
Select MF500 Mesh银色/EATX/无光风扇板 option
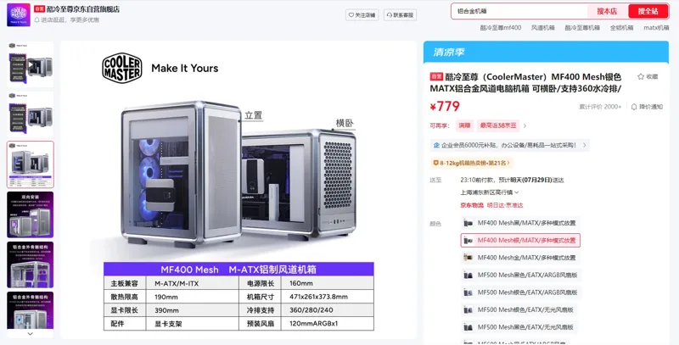pos(519,309)
